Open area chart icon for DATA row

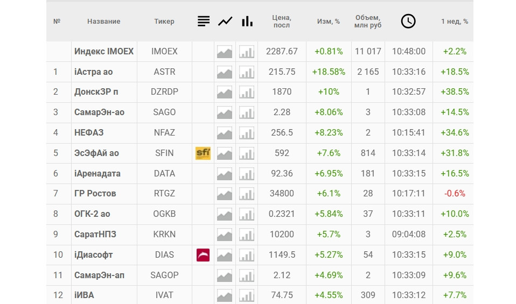pyautogui.click(x=225, y=174)
